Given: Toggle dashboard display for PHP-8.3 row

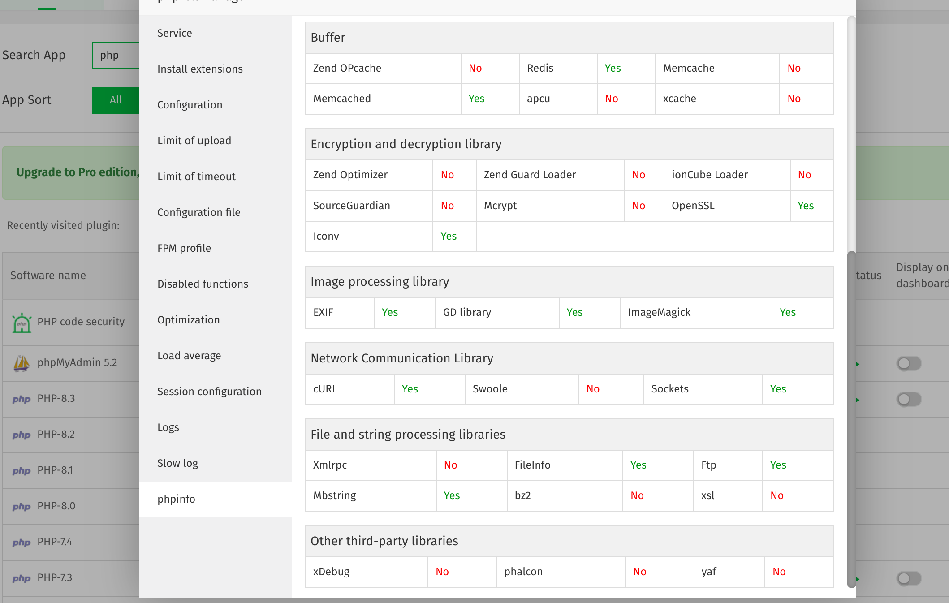Looking at the screenshot, I should 909,399.
